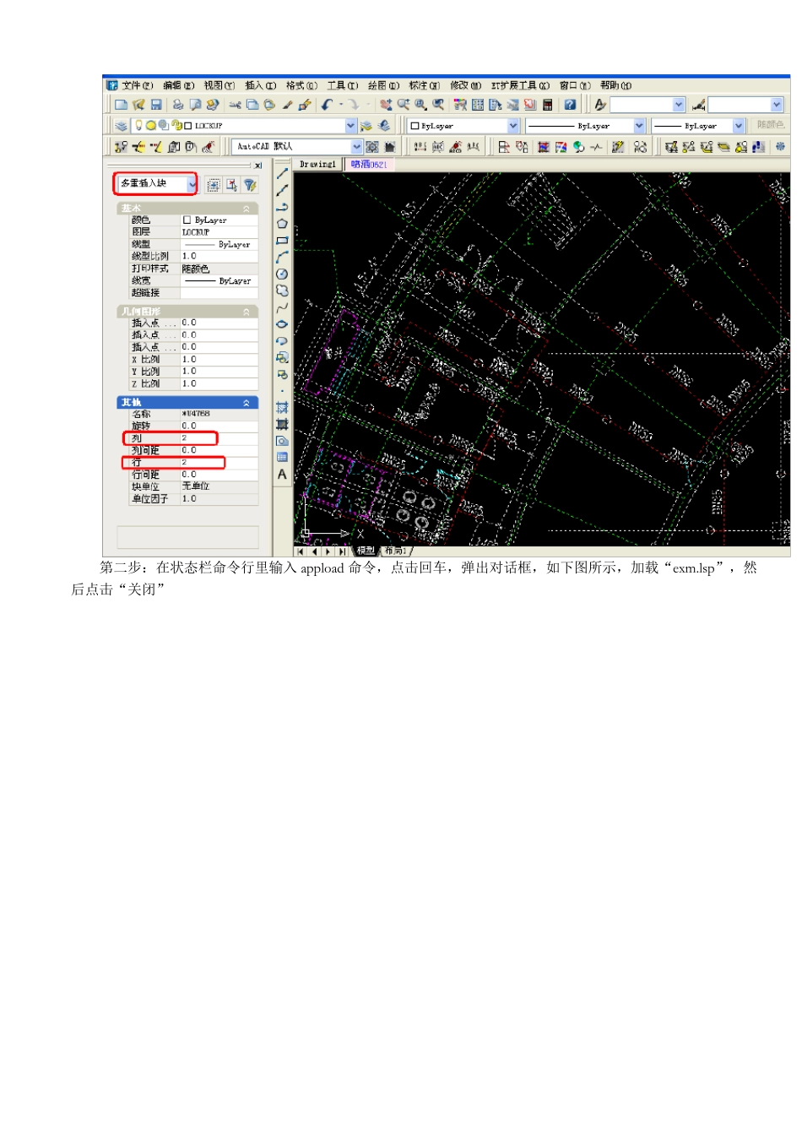Open the Layer Properties Manager icon
Screen dimensions: 802x1135
pyautogui.click(x=121, y=126)
